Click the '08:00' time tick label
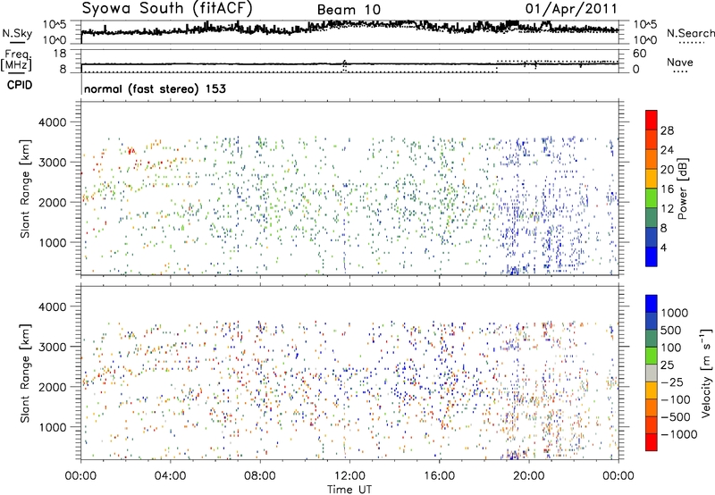715x495 pixels. (x=260, y=476)
